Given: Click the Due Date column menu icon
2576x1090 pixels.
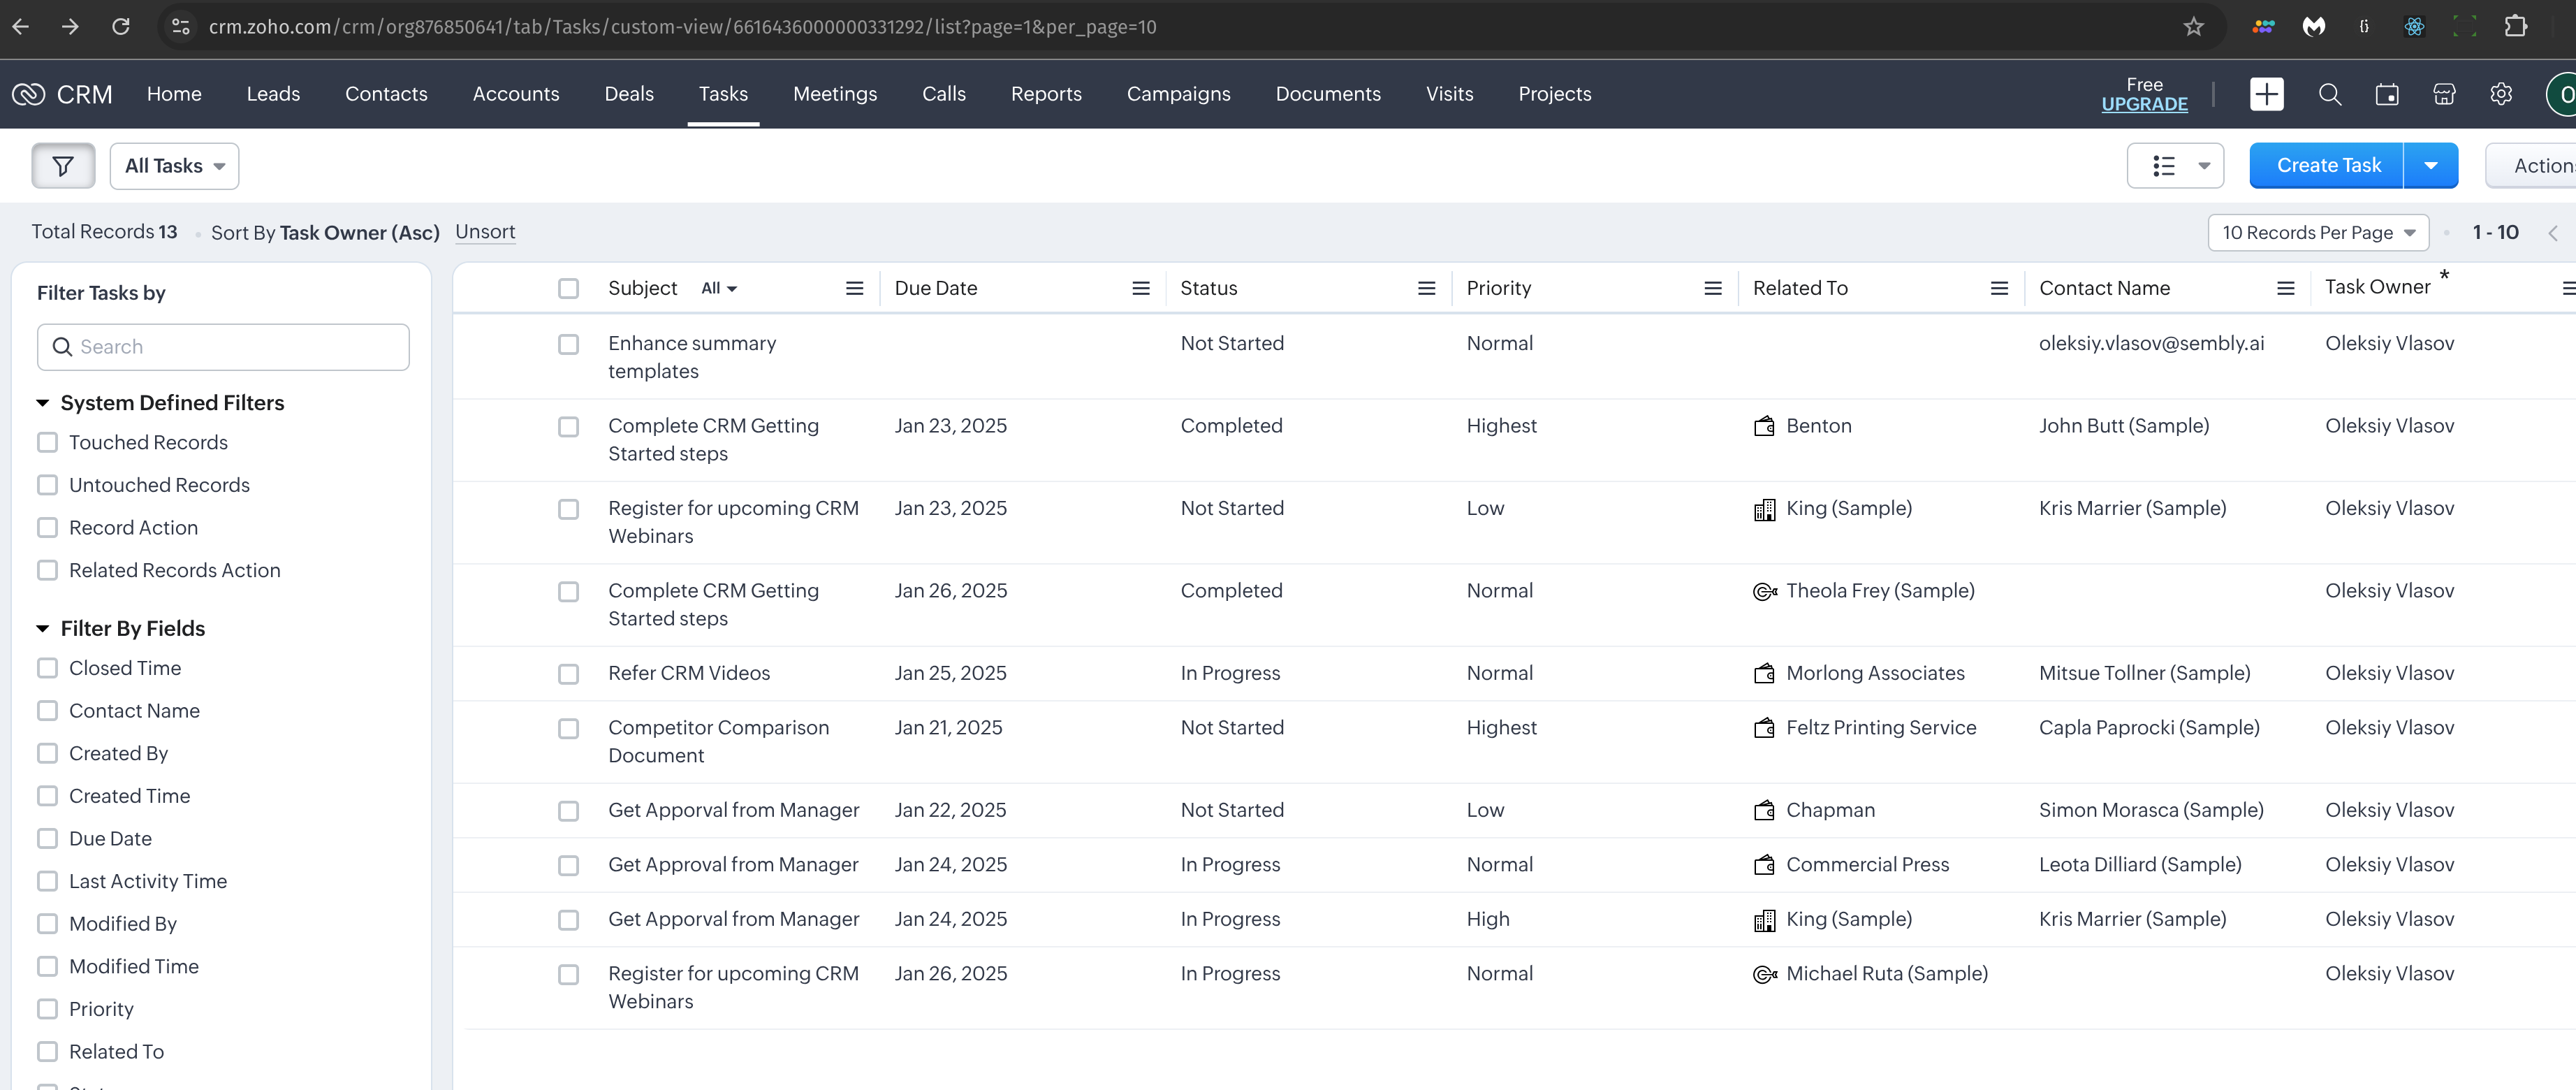Looking at the screenshot, I should (x=1140, y=288).
